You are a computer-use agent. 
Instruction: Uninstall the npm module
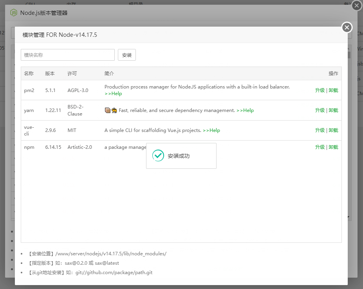tap(333, 147)
